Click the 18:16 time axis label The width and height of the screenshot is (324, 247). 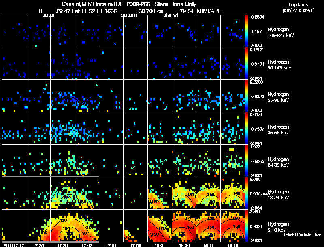[x=232, y=245]
